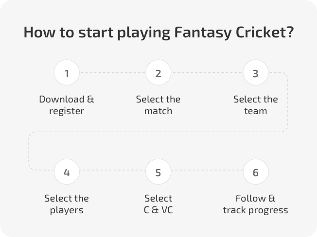
Task: Select the step 5 circle
Action: coord(158,171)
